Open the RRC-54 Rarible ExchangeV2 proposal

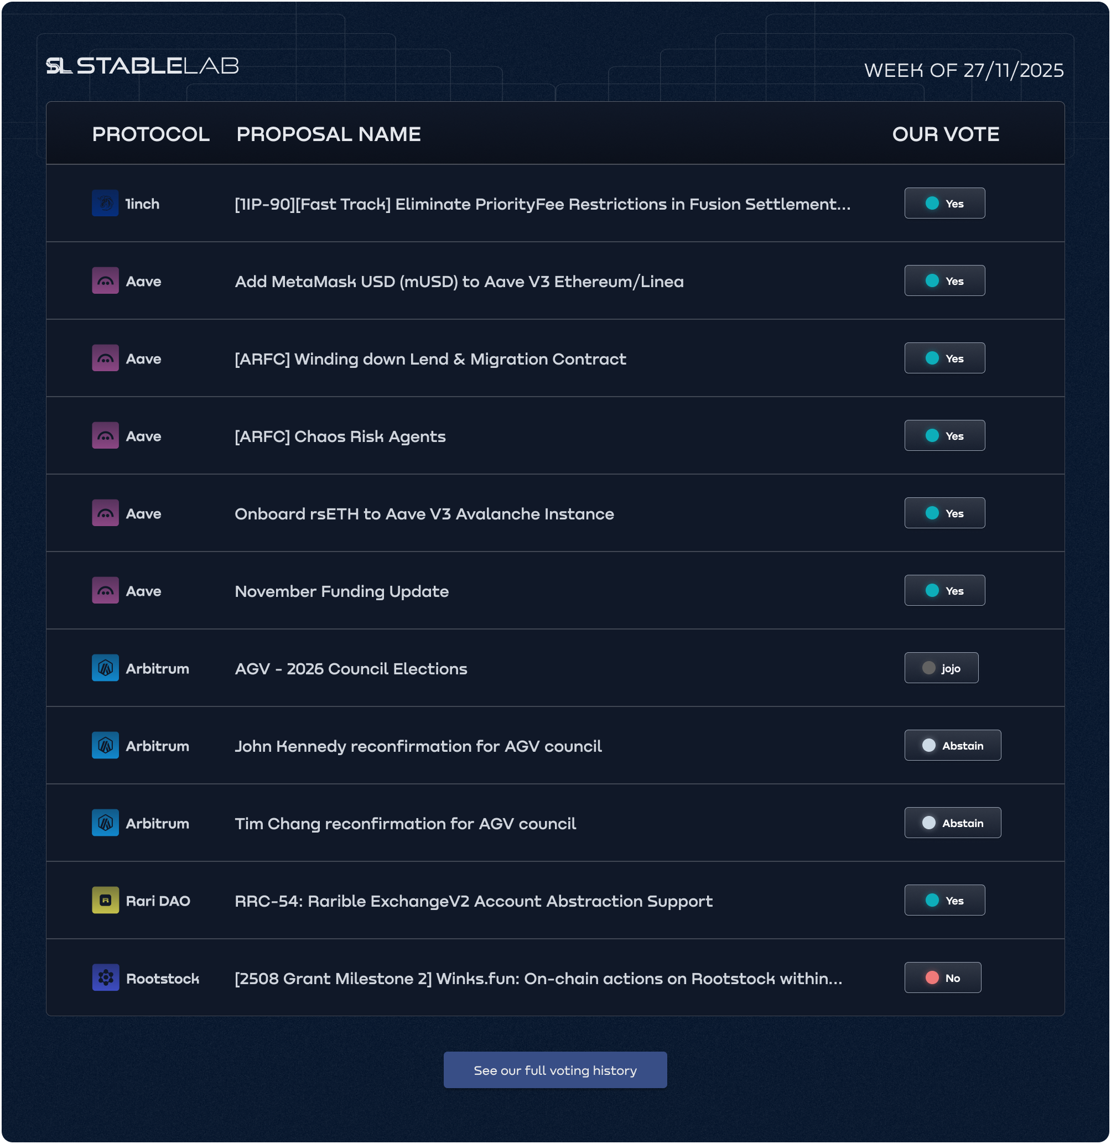point(474,901)
